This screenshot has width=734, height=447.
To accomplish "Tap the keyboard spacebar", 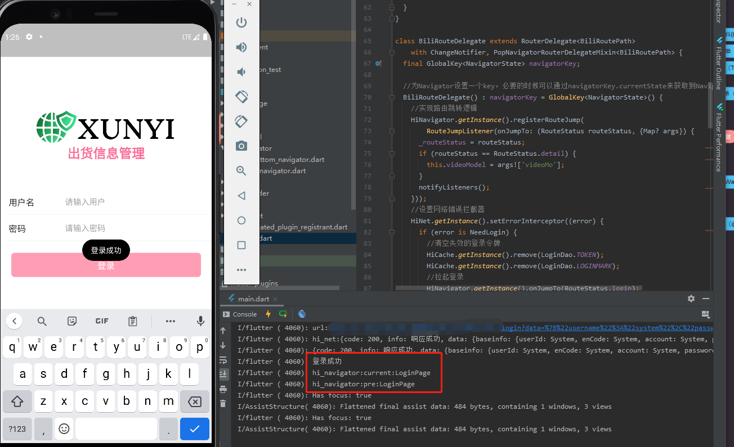I will pyautogui.click(x=116, y=428).
